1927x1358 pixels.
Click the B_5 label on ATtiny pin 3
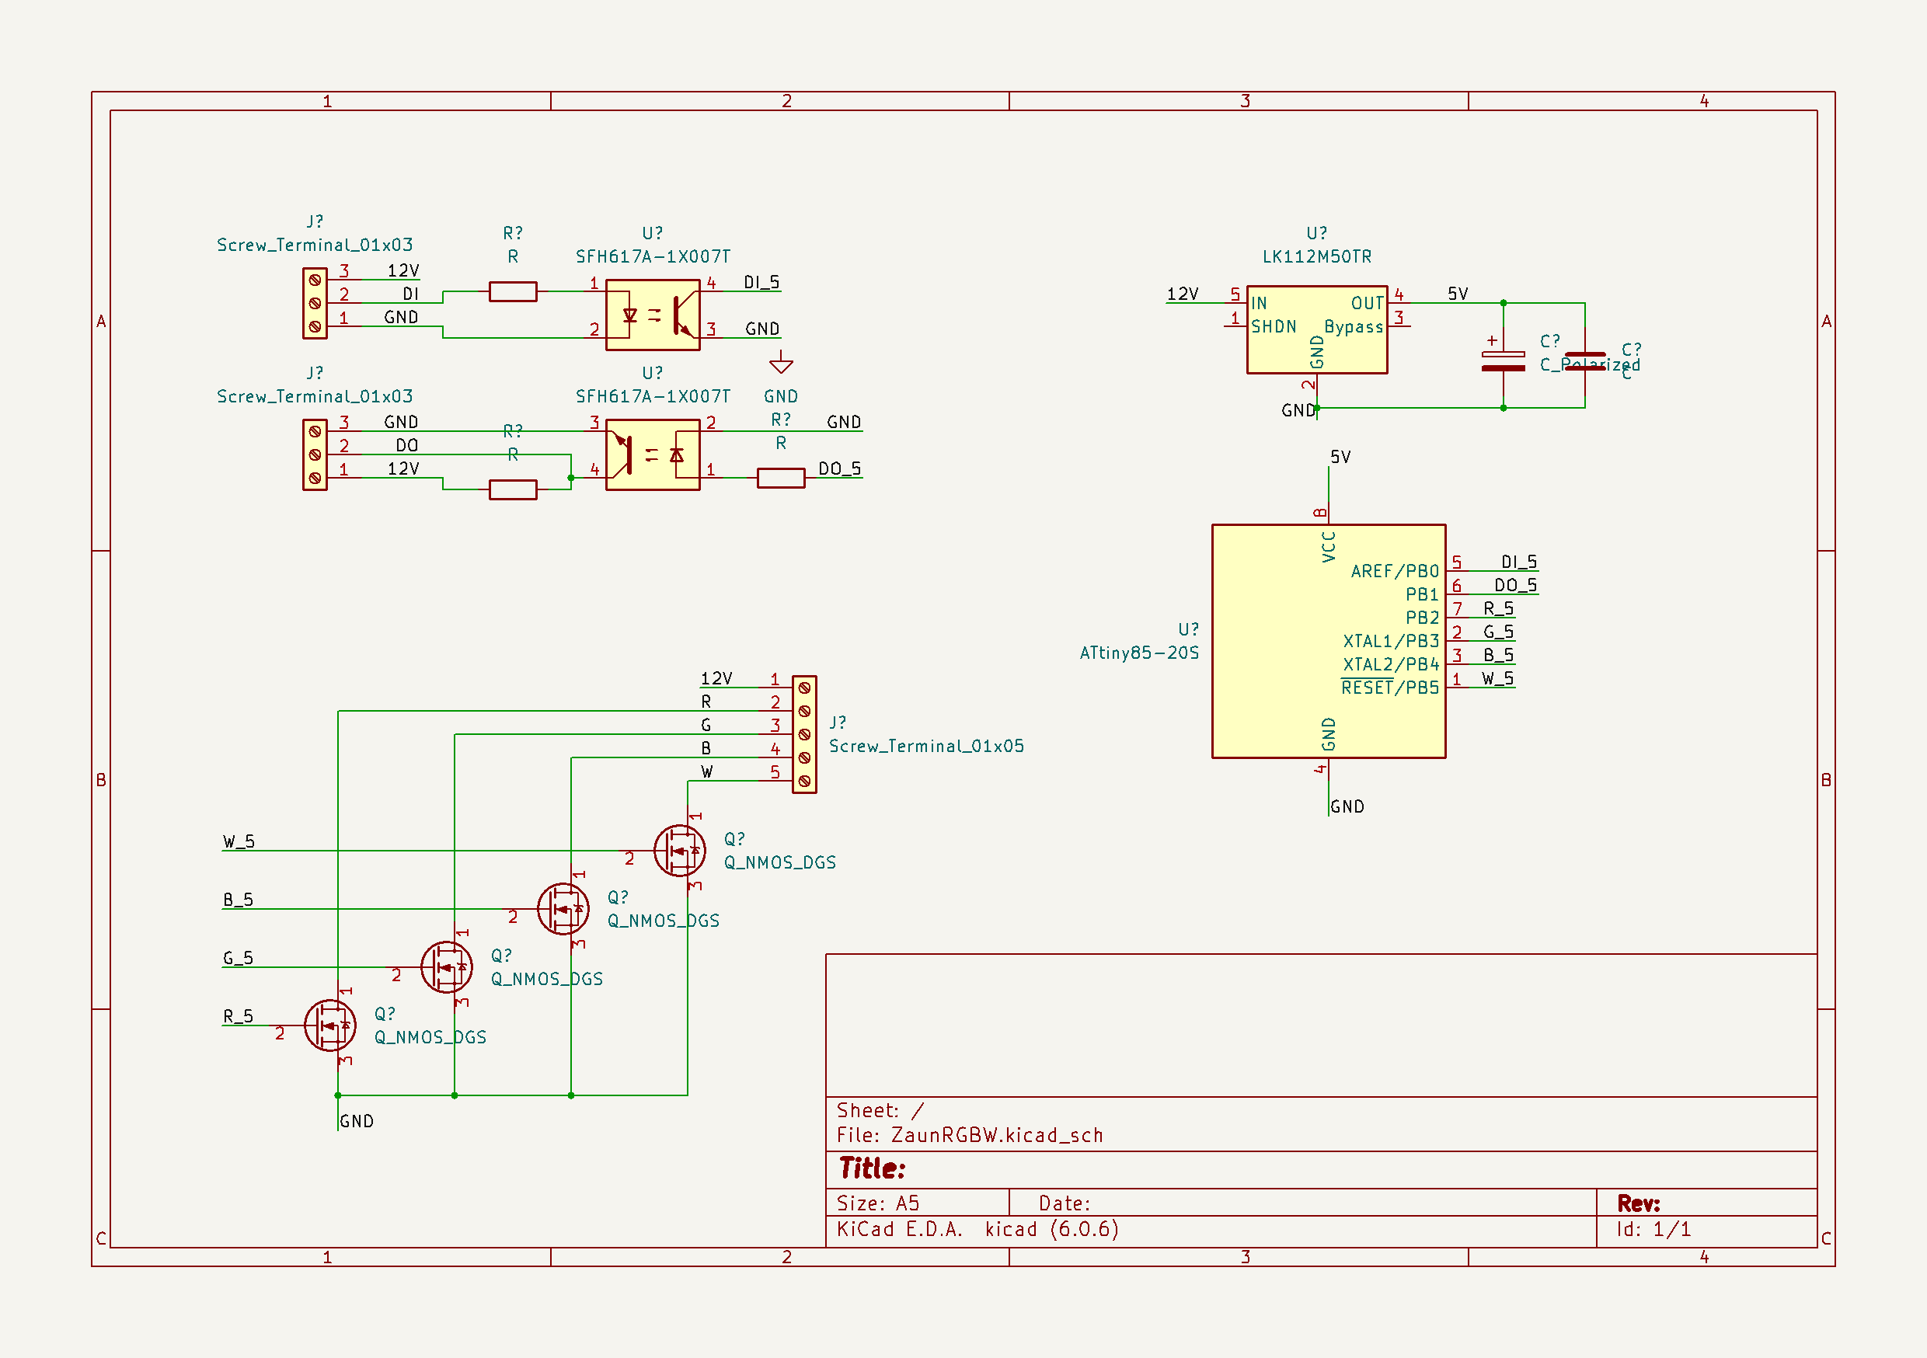(1498, 655)
